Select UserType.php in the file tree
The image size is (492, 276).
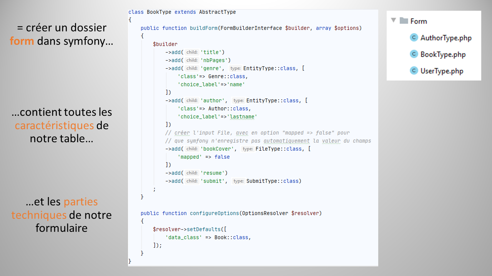[x=442, y=71]
